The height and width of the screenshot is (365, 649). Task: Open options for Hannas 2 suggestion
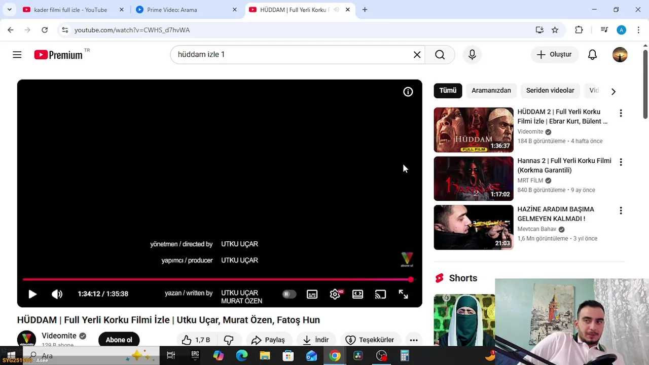pos(621,162)
